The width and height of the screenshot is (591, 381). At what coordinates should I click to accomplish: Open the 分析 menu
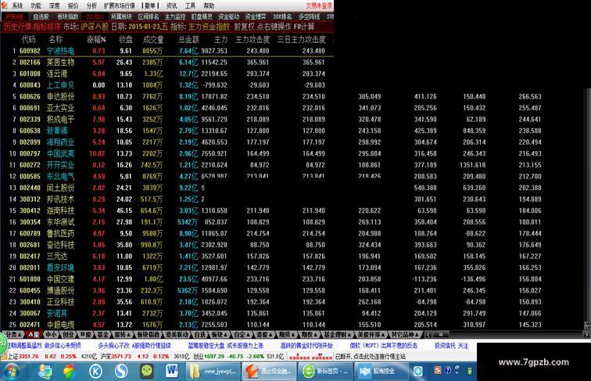click(91, 5)
